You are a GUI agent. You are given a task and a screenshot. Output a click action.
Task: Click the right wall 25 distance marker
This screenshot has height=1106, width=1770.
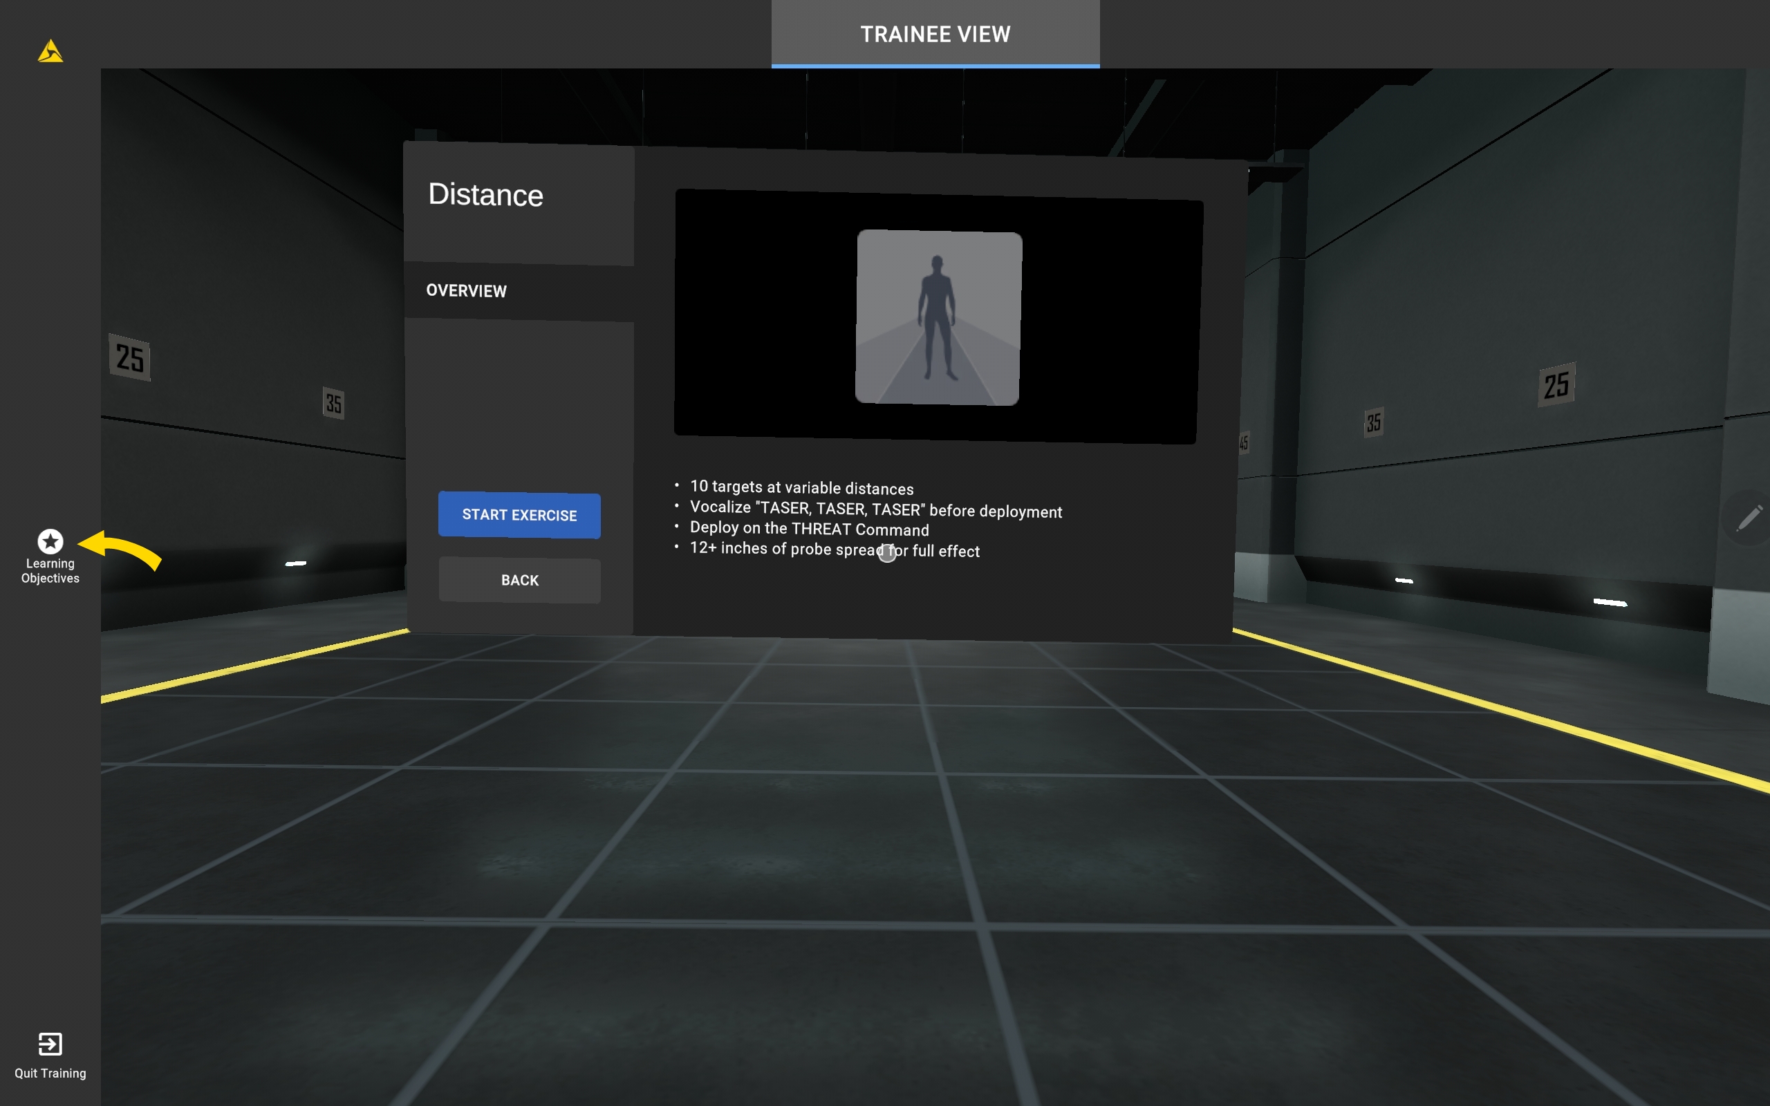(1556, 385)
